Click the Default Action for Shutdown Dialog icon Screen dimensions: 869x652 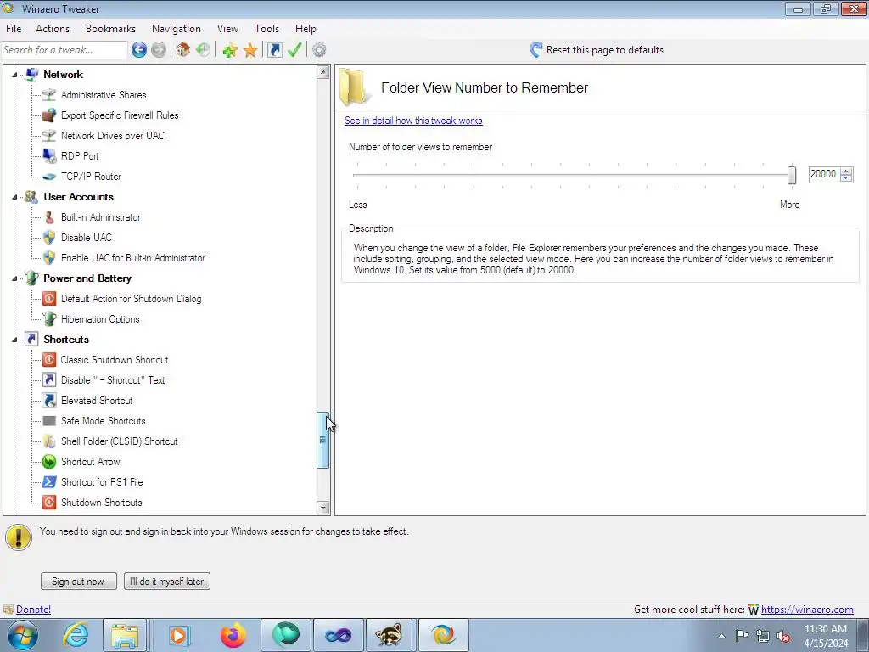49,299
